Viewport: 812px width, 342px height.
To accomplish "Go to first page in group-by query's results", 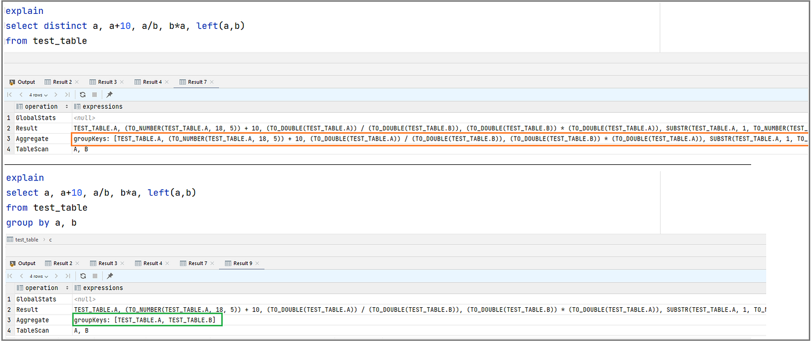I will coord(10,276).
